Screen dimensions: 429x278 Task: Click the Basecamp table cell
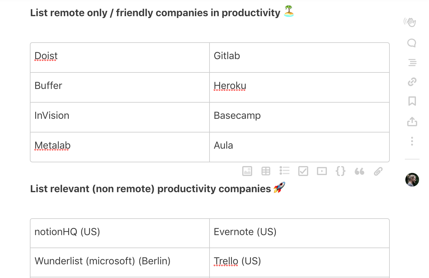tap(299, 117)
